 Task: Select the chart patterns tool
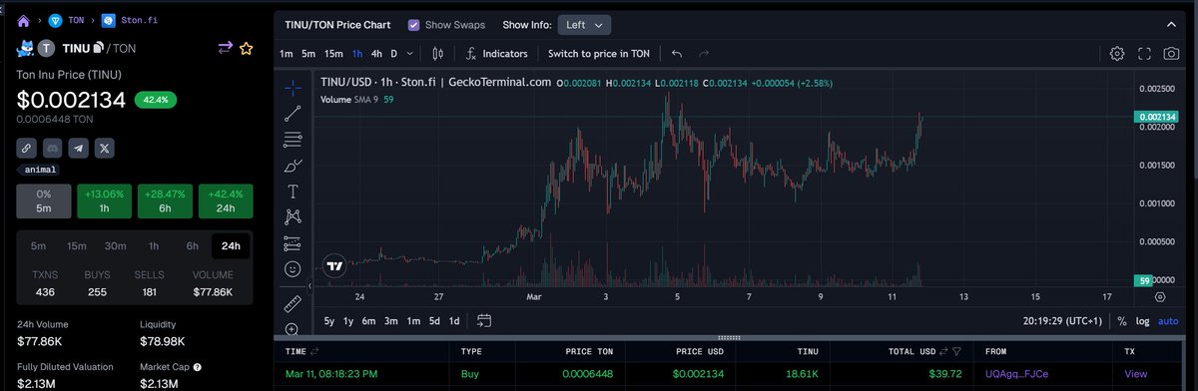tap(293, 216)
